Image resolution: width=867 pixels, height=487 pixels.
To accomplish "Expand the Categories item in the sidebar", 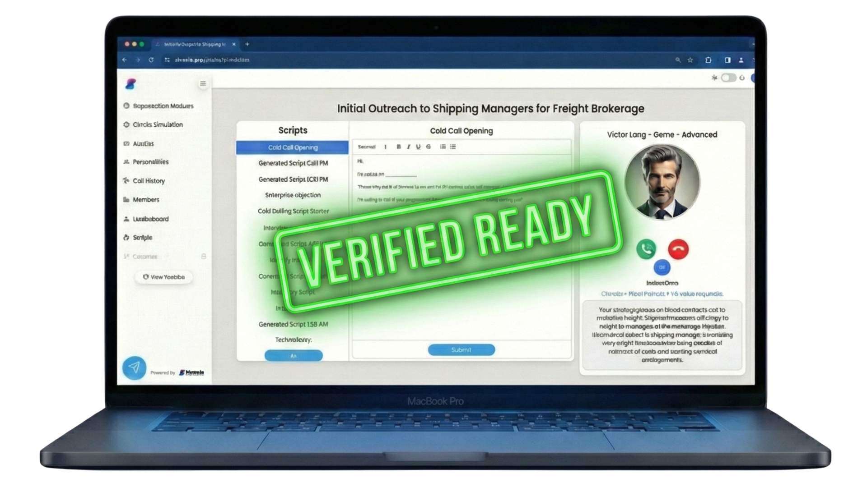I will coord(144,256).
